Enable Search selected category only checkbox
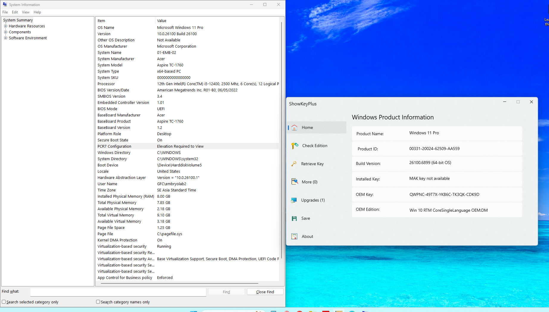549x312 pixels. pos(4,302)
